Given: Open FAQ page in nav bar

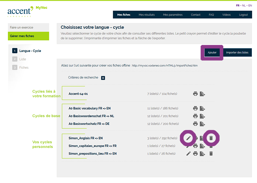Looking at the screenshot, I should pyautogui.click(x=211, y=15).
